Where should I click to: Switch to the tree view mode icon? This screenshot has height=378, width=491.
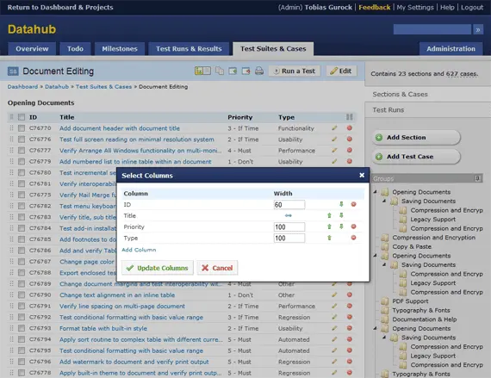click(202, 71)
